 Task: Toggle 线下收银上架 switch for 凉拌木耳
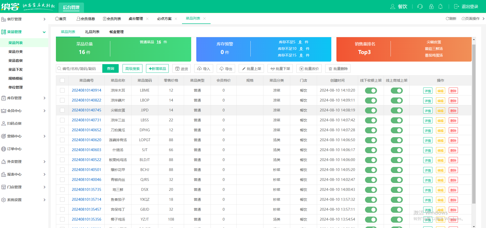click(x=371, y=91)
